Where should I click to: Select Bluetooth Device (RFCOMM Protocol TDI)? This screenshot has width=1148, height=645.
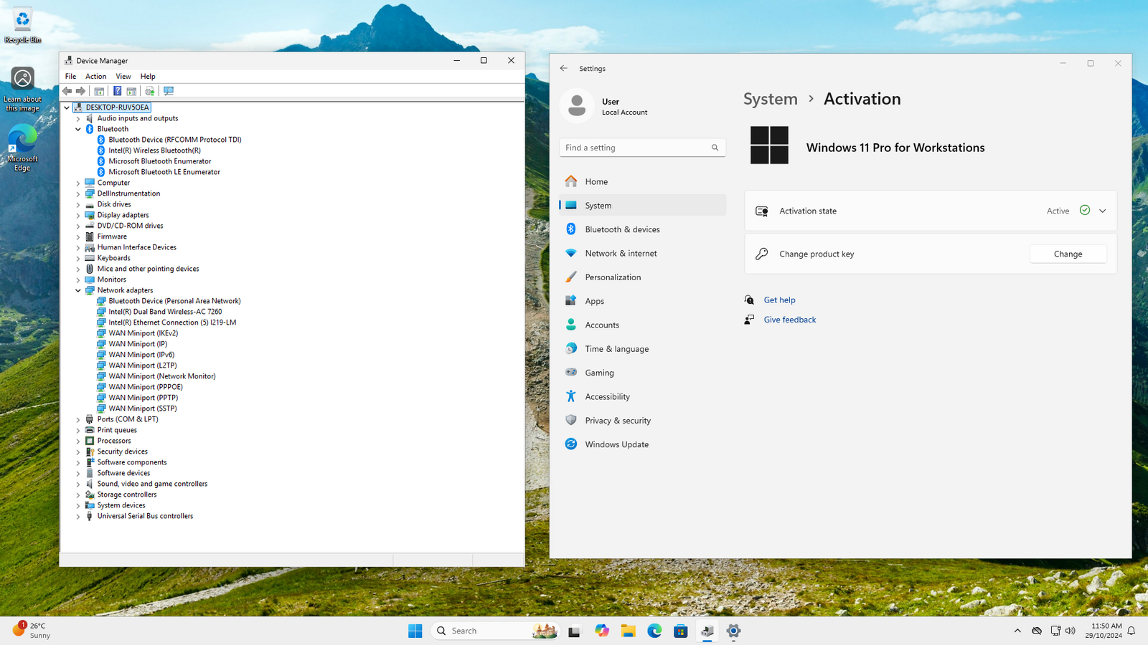[175, 140]
